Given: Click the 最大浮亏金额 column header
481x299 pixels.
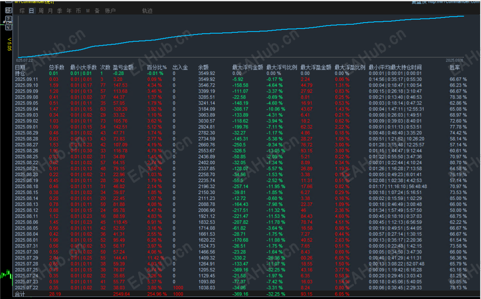Looking at the screenshot, I should (248, 67).
